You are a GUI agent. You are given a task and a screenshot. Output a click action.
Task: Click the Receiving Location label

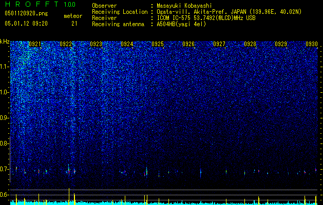coord(120,12)
